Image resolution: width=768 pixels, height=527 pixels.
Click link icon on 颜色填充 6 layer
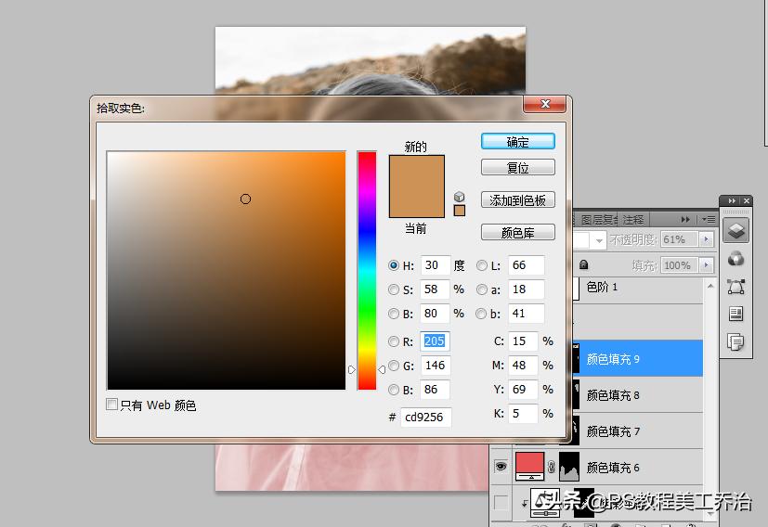pos(551,467)
